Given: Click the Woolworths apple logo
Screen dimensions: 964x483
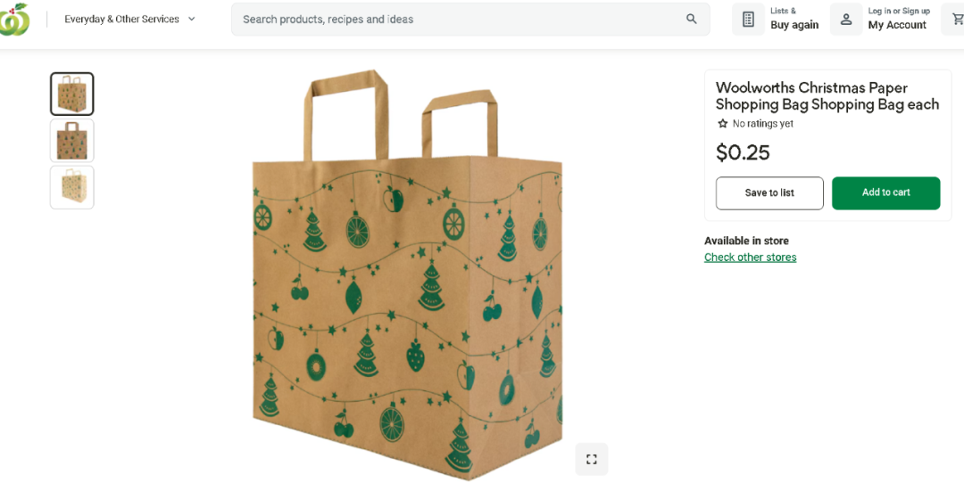Looking at the screenshot, I should click(13, 20).
